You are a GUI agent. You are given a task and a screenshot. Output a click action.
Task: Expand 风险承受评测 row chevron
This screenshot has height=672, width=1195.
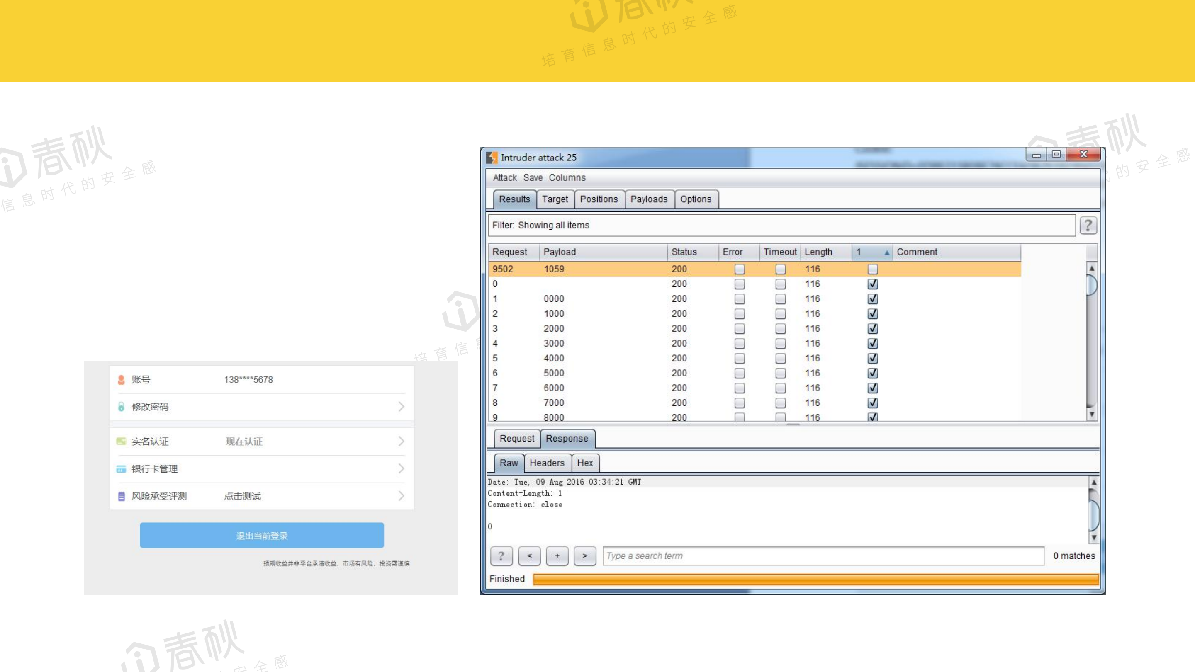coord(401,496)
